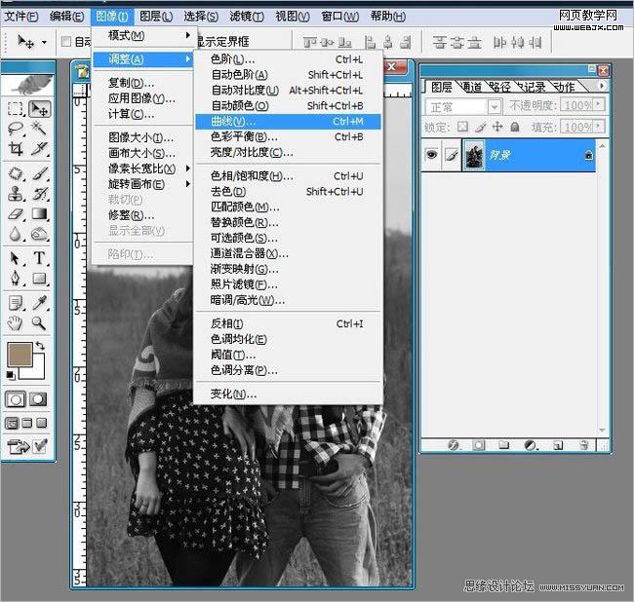Choose 曲线(V) Curves menu item
This screenshot has height=602, width=634.
(x=288, y=122)
